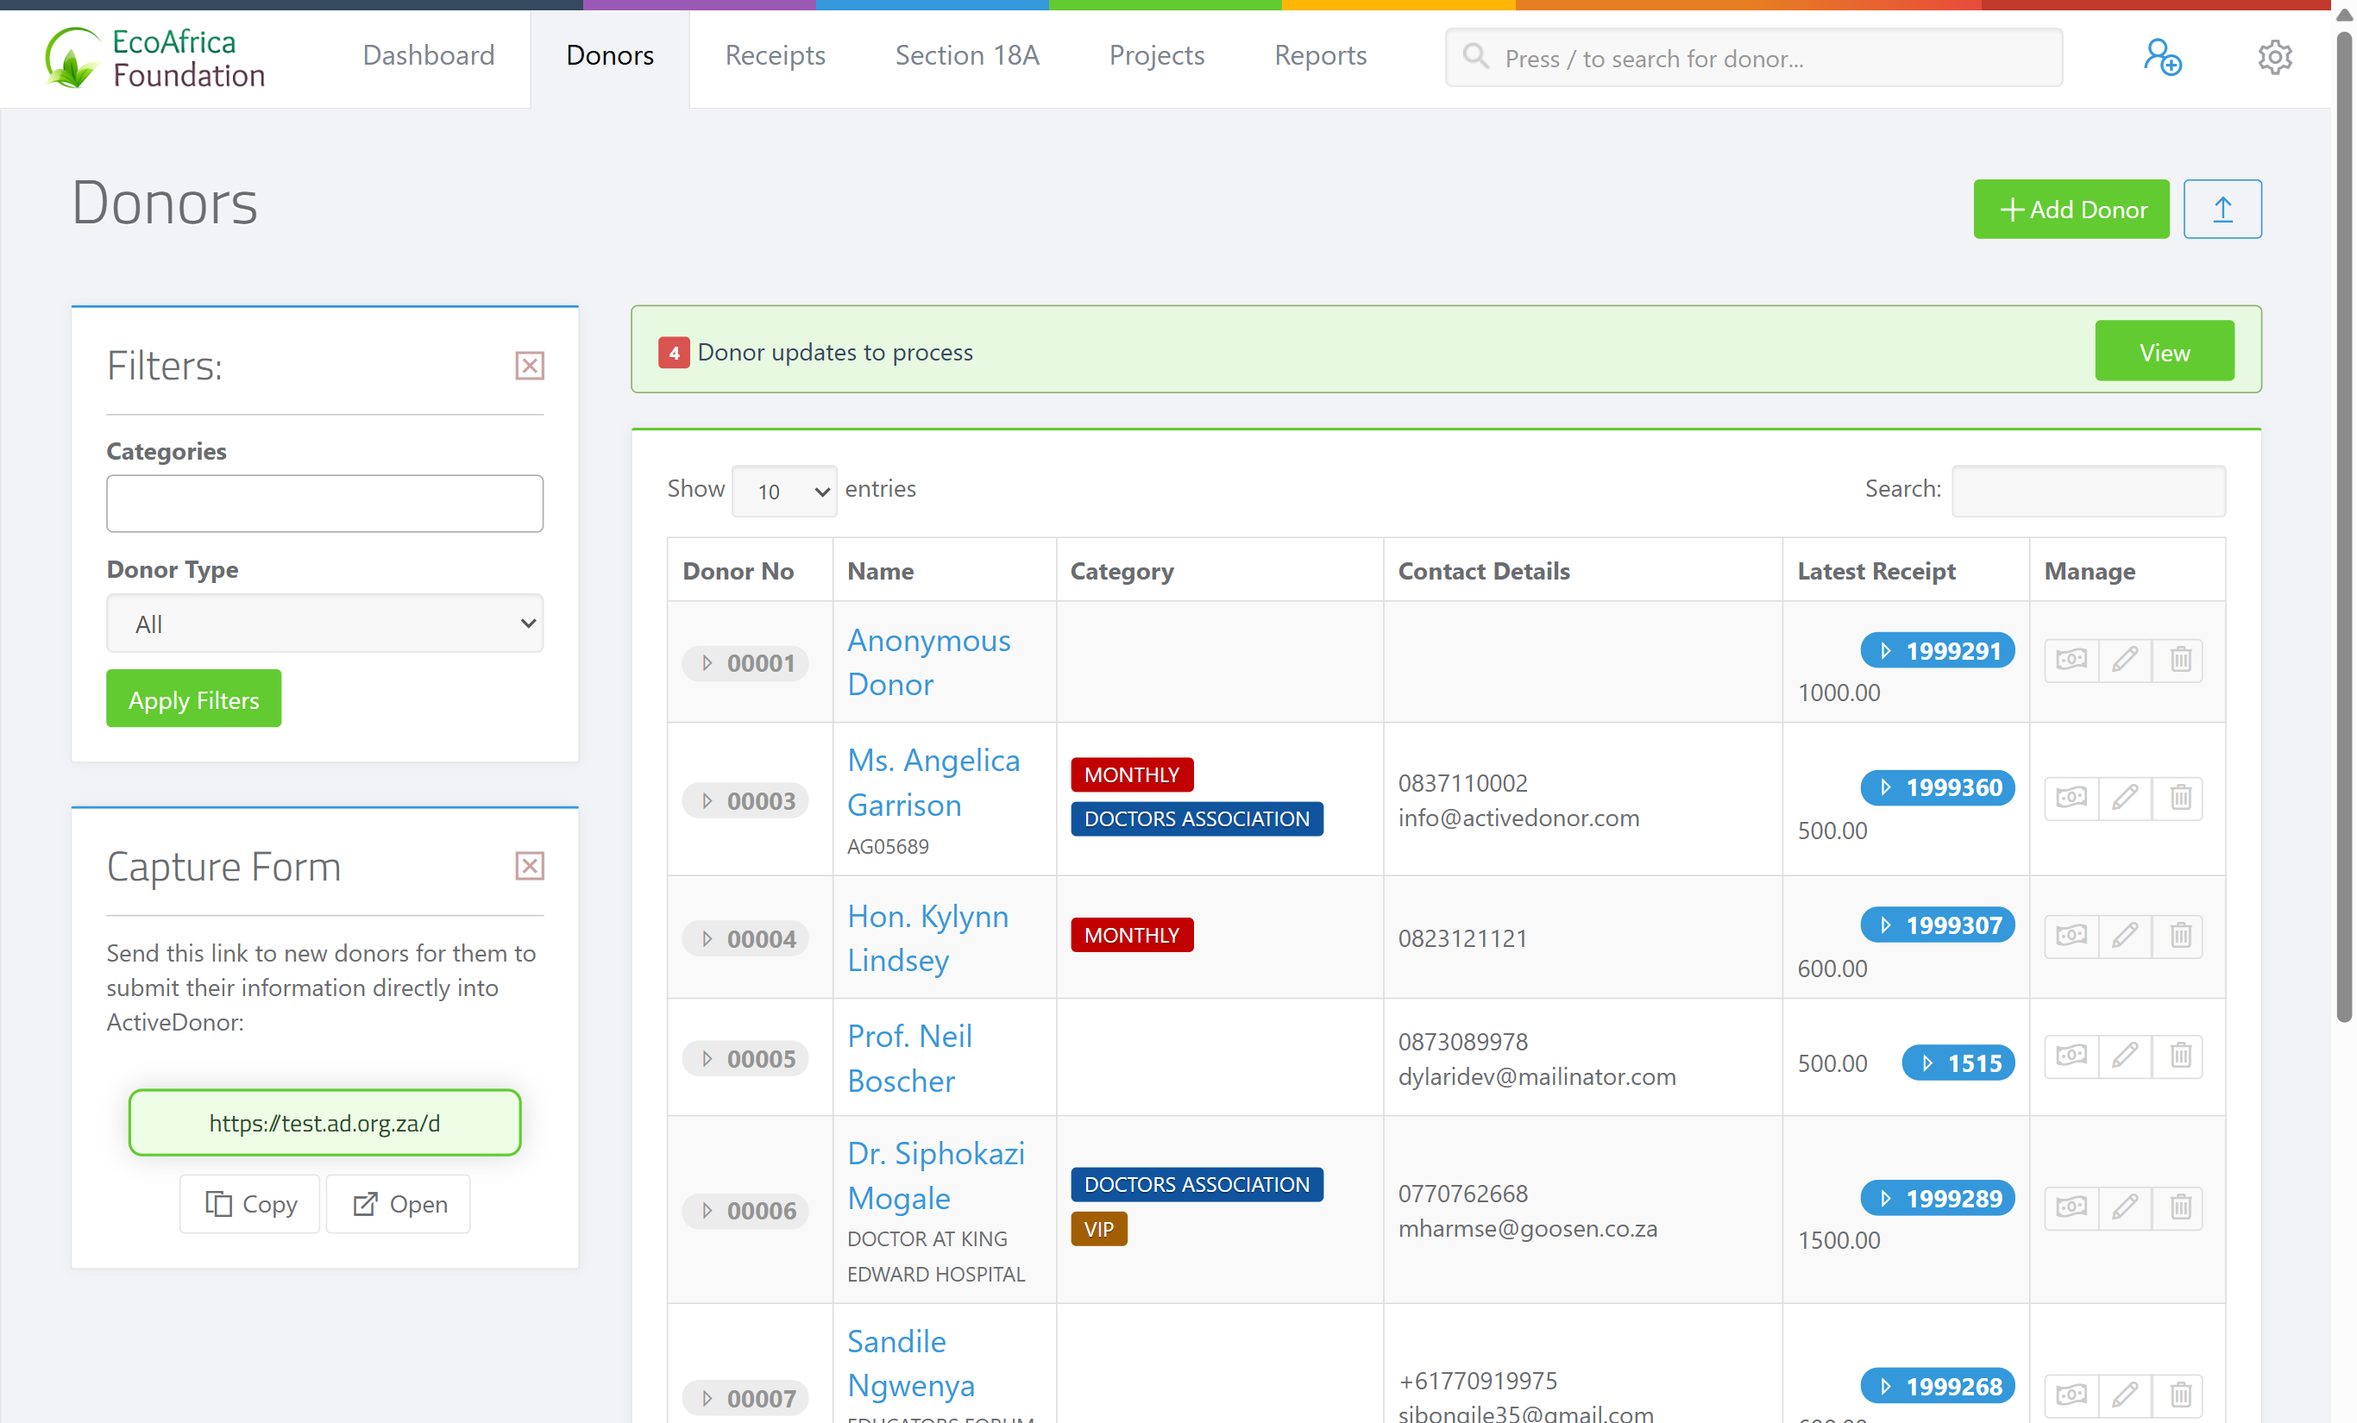This screenshot has height=1423, width=2357.
Task: Open the add-user icon in header
Action: pyautogui.click(x=2162, y=56)
